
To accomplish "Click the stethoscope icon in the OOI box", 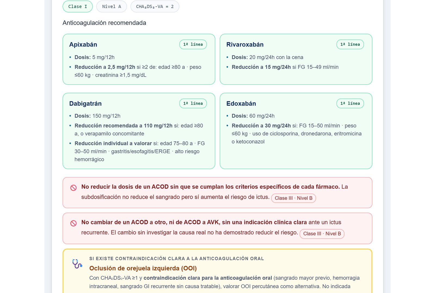I will [x=77, y=264].
